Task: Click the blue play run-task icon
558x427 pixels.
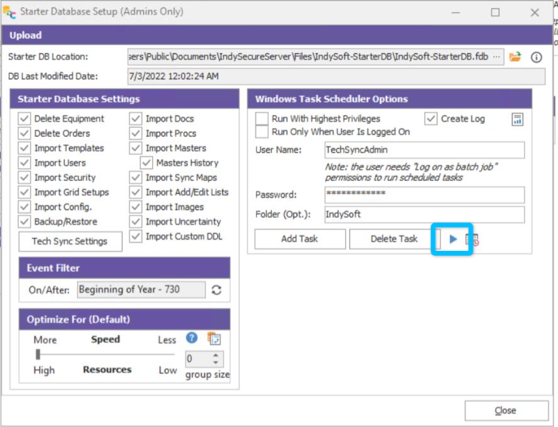Action: point(453,239)
